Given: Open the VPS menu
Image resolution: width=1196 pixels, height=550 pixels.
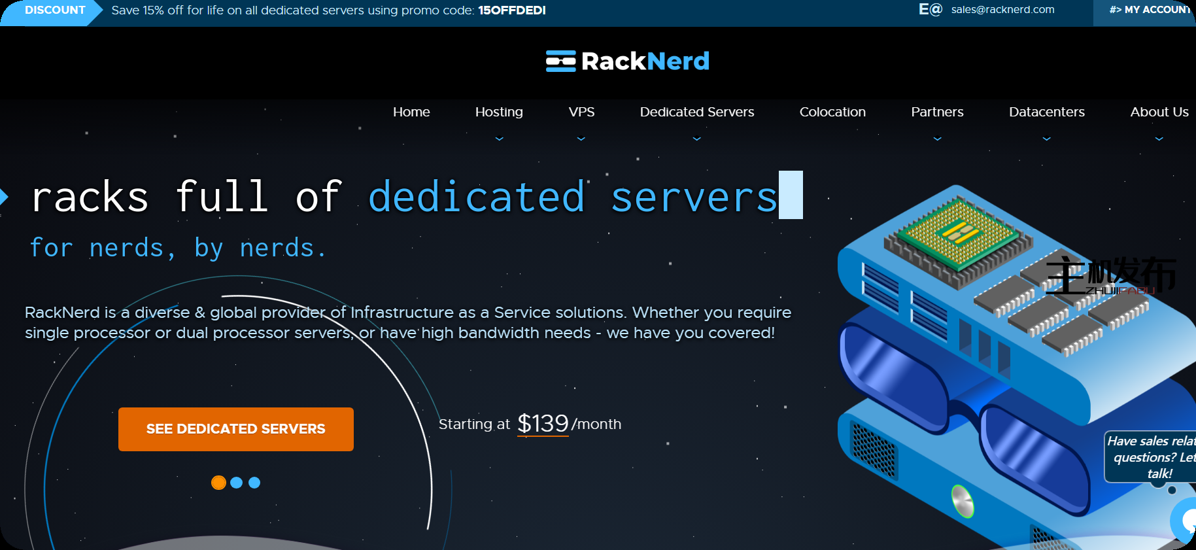Looking at the screenshot, I should tap(581, 112).
